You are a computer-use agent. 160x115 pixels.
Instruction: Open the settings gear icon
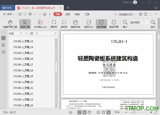click(140, 14)
